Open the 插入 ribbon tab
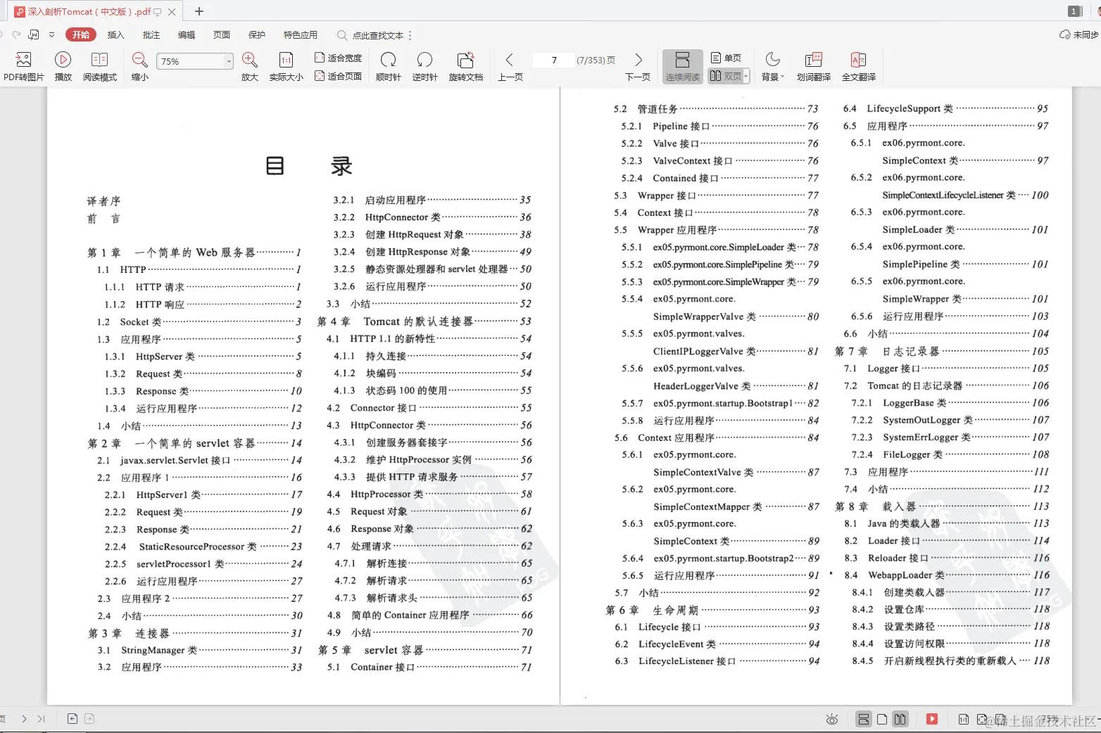1101x733 pixels. coord(115,34)
